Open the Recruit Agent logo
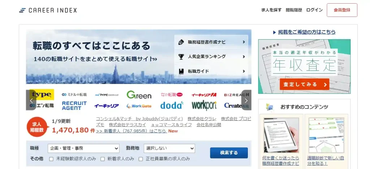 (x=74, y=106)
